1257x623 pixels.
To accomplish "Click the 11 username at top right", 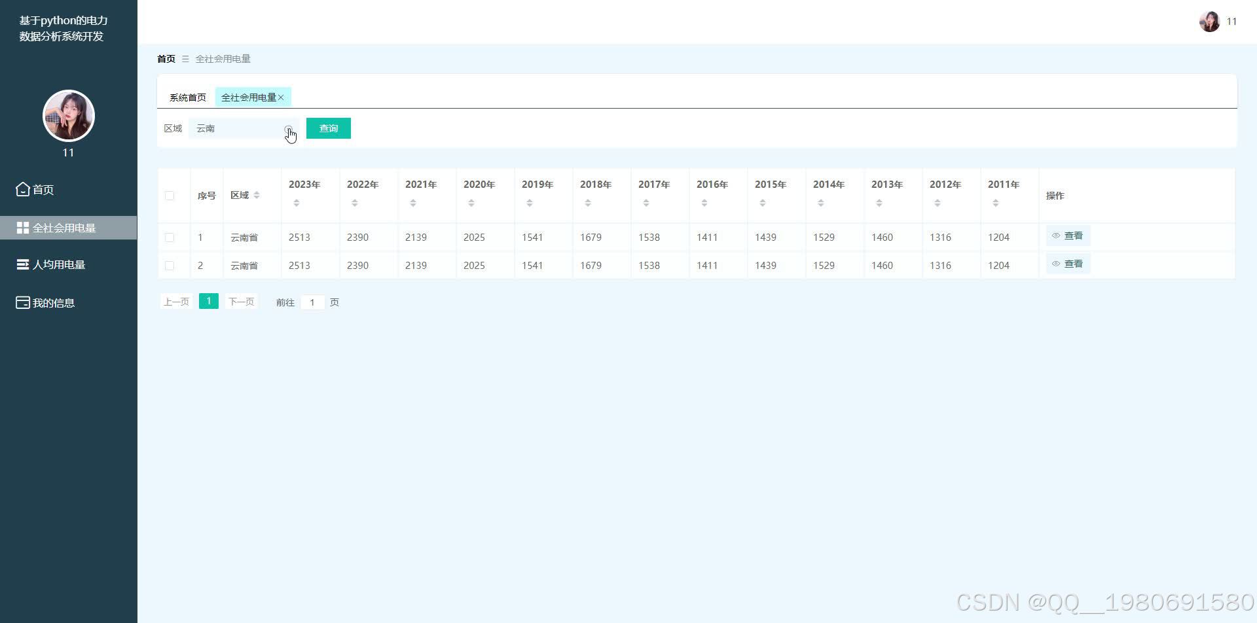I will (1231, 22).
